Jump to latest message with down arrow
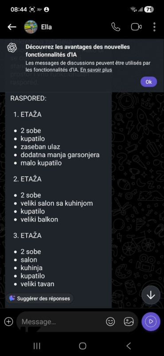Image resolution: width=164 pixels, height=356 pixels. [151, 295]
